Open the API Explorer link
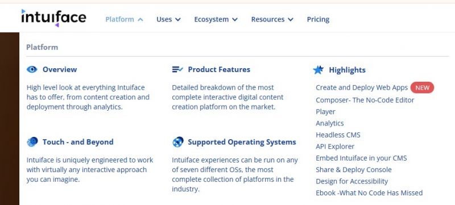Viewport: 455px width, 205px height. pos(335,147)
